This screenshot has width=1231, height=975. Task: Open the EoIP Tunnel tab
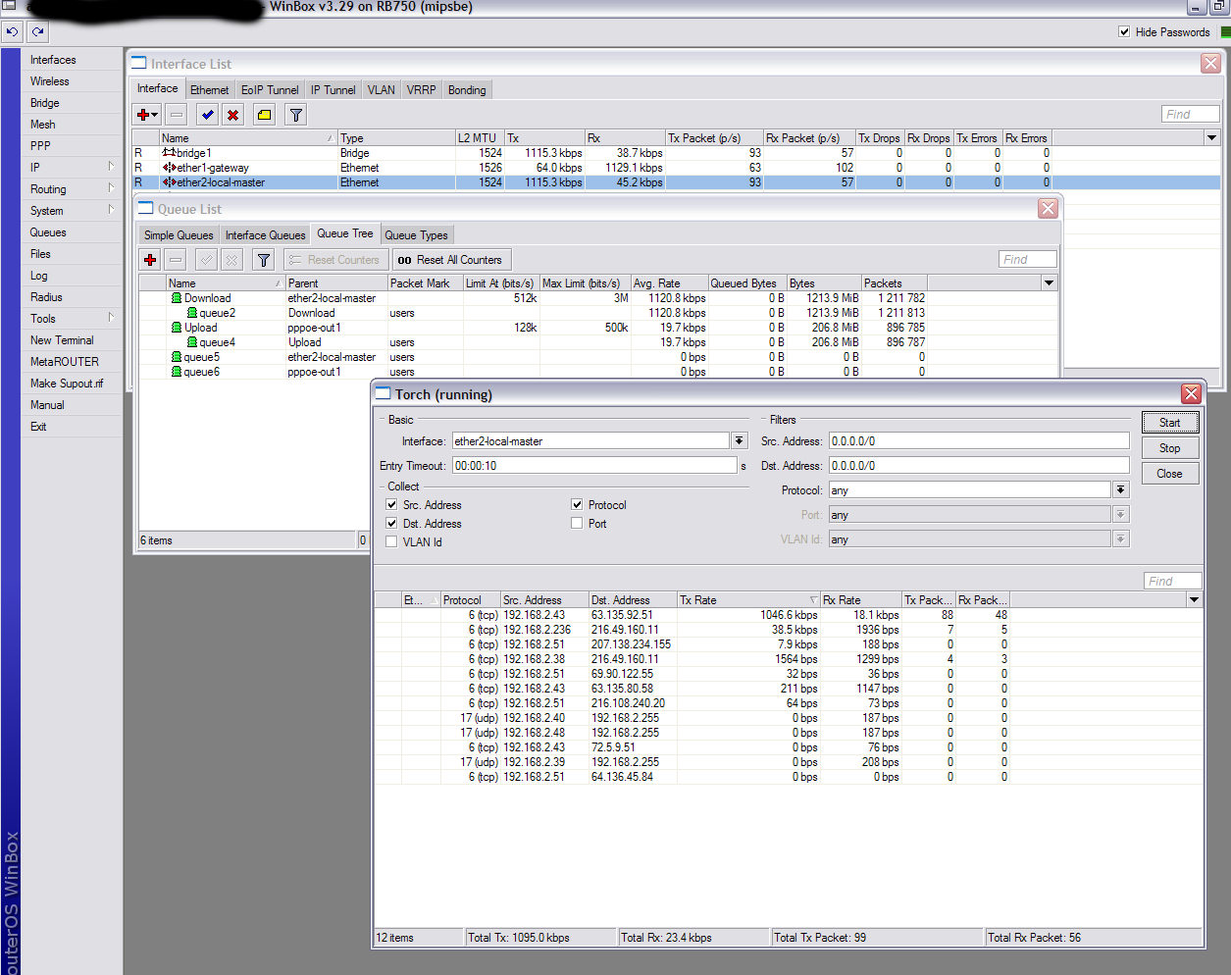[x=270, y=90]
